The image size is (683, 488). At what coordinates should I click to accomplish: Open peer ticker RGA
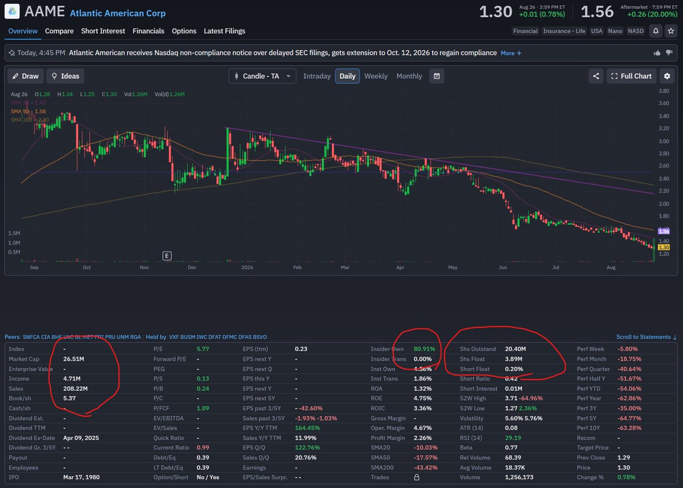click(135, 337)
